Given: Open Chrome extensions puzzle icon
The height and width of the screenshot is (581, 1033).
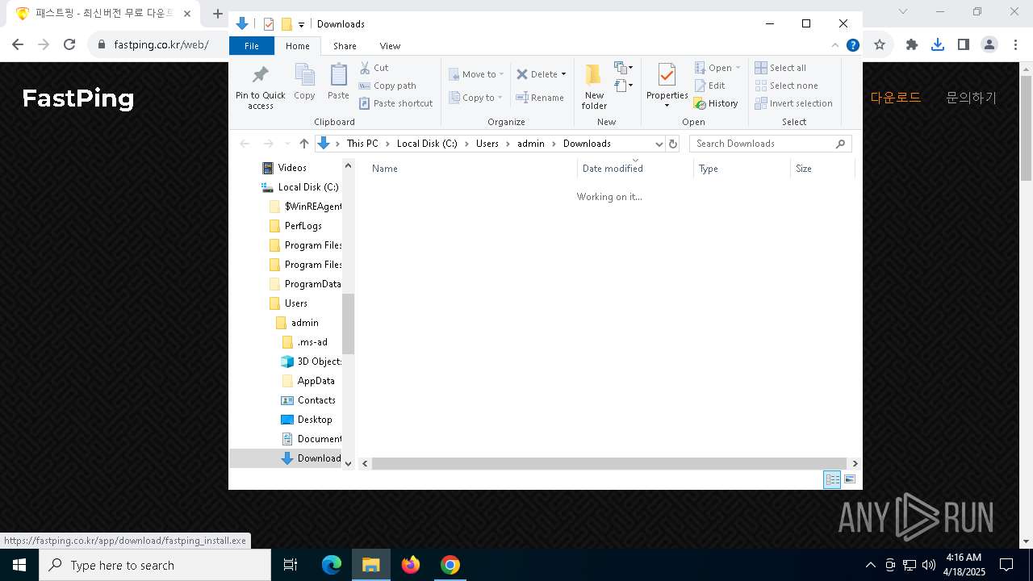Looking at the screenshot, I should coord(911,44).
